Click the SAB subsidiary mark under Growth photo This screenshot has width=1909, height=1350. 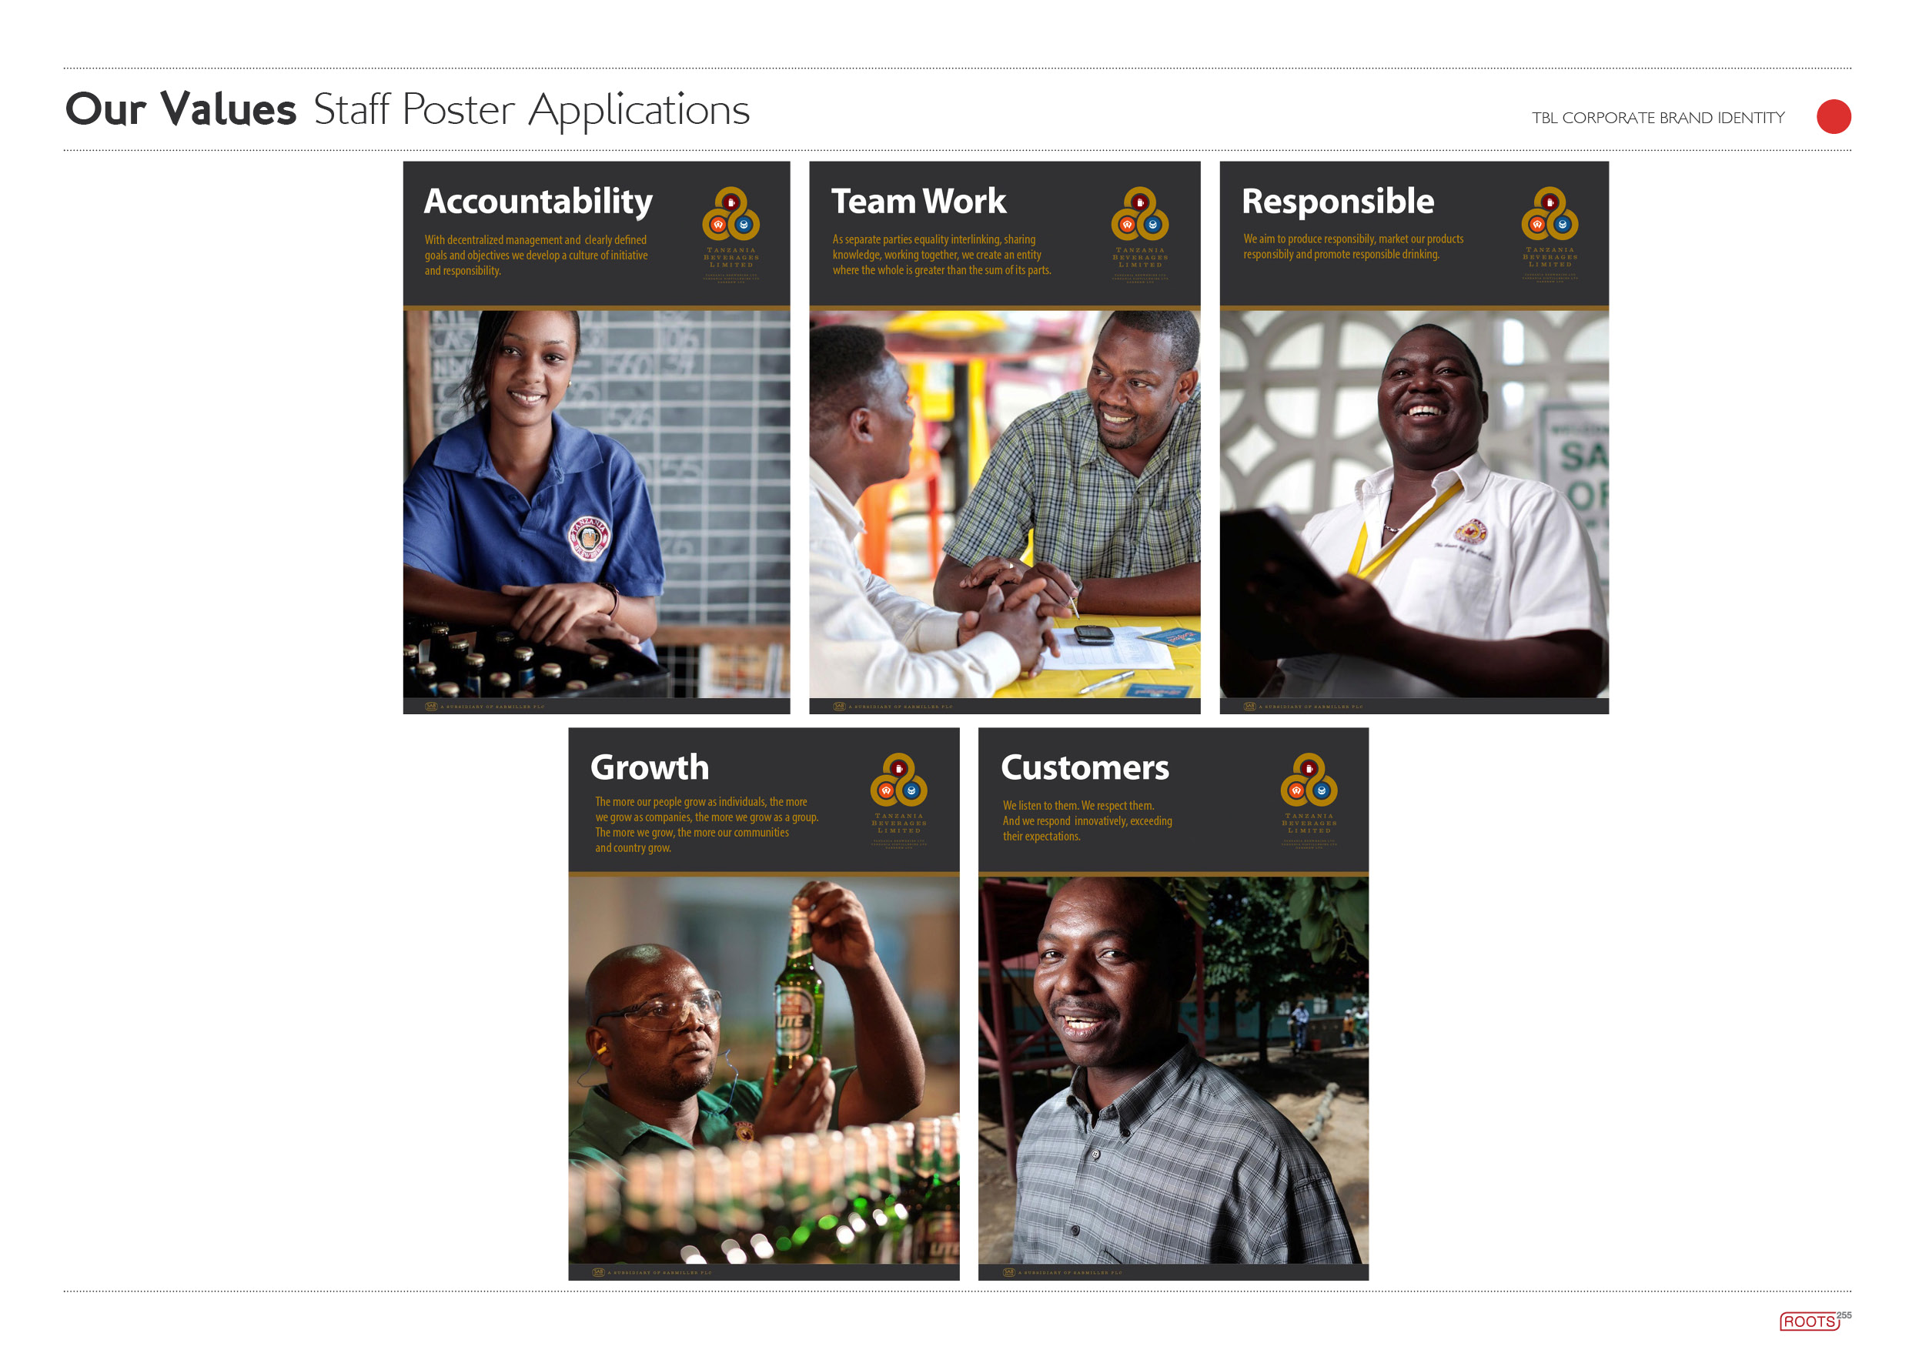[652, 1273]
